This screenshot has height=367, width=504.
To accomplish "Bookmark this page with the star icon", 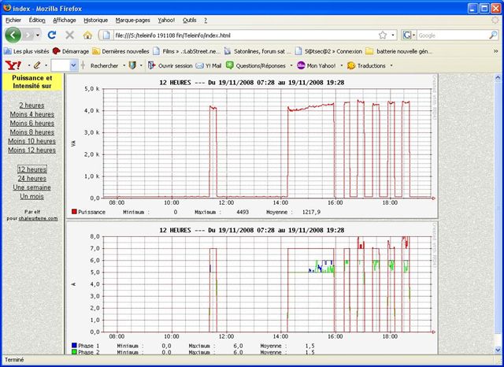I will 383,35.
